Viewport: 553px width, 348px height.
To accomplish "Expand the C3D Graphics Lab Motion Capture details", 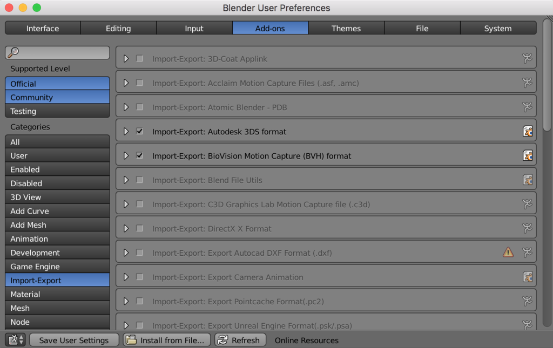I will 126,204.
